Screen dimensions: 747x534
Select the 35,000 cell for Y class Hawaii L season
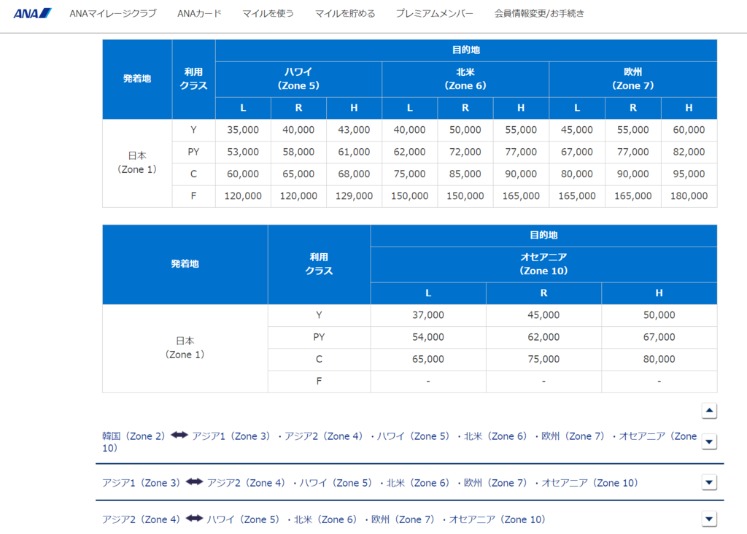[242, 129]
